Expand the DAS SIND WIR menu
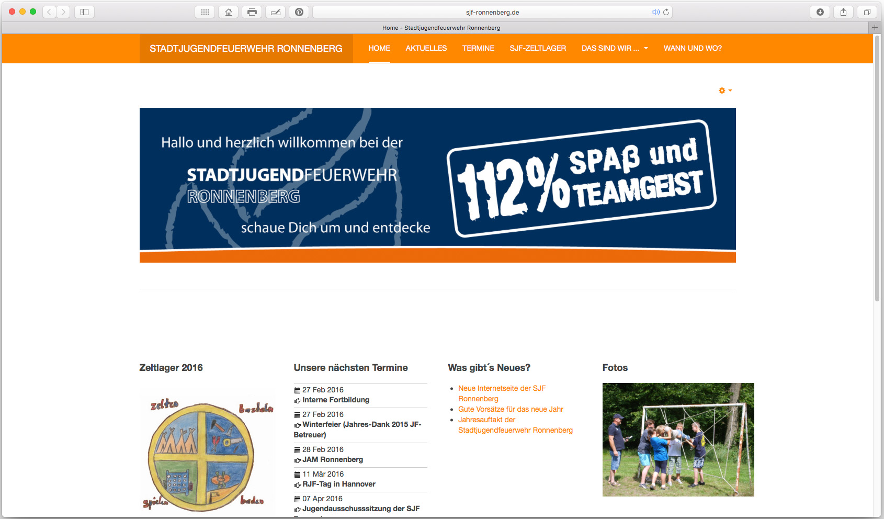 point(615,48)
